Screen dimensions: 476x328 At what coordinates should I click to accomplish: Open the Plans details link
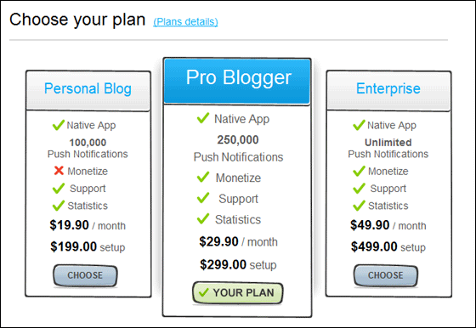185,21
